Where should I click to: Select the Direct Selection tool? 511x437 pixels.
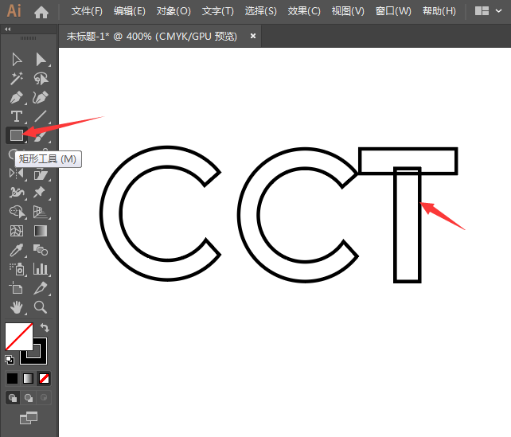coord(41,60)
